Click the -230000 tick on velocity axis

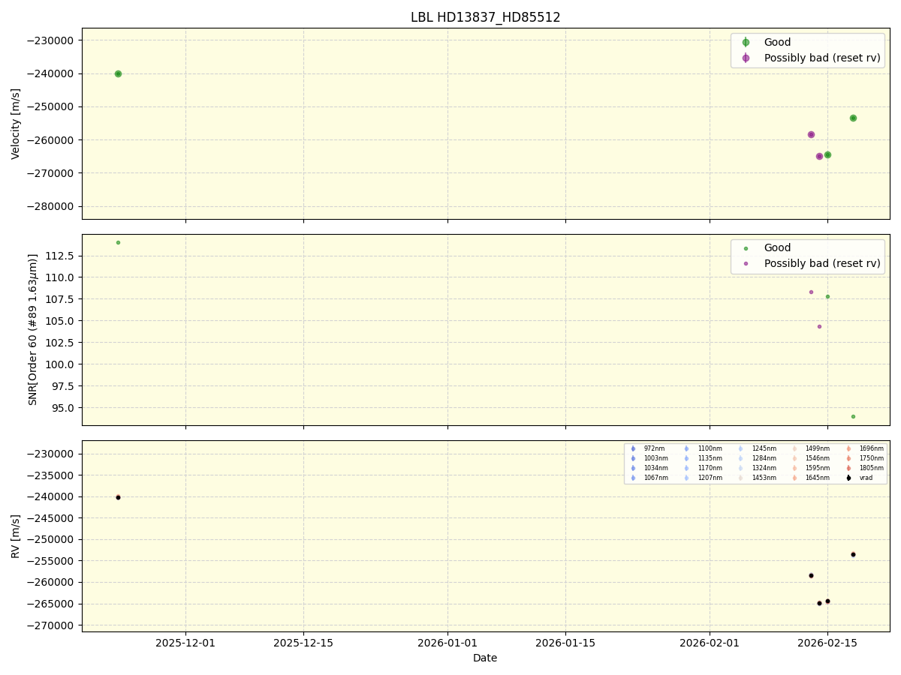pyautogui.click(x=51, y=40)
